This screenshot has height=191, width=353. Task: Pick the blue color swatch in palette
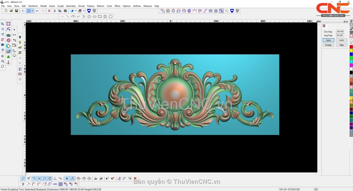pos(351,54)
